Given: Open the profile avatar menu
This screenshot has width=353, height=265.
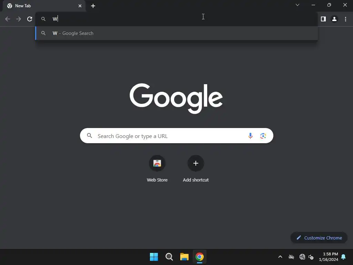Looking at the screenshot, I should click(334, 19).
